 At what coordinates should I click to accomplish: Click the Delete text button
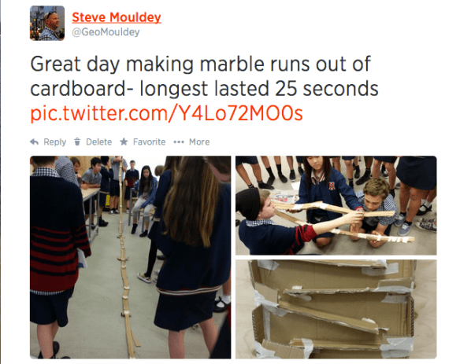[99, 142]
